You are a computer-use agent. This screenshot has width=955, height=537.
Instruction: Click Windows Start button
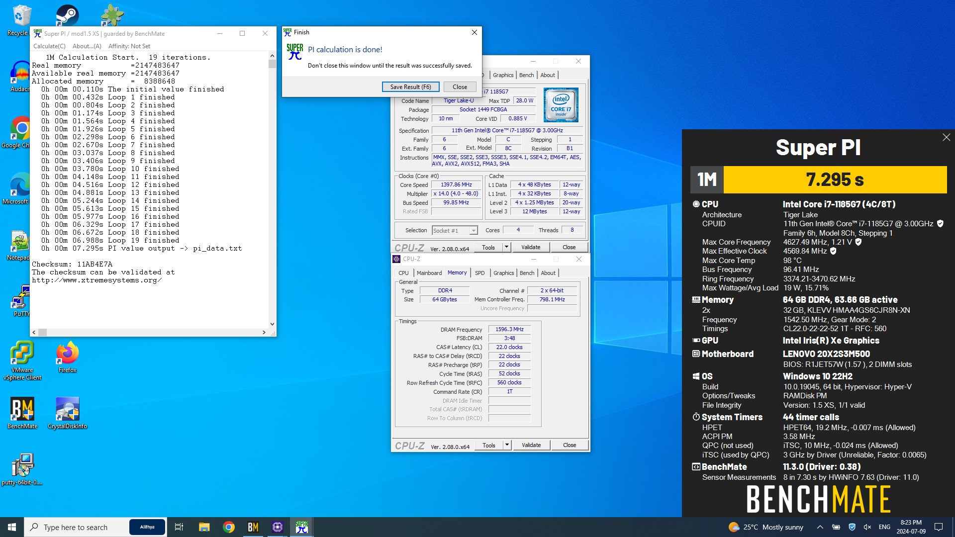pyautogui.click(x=12, y=527)
